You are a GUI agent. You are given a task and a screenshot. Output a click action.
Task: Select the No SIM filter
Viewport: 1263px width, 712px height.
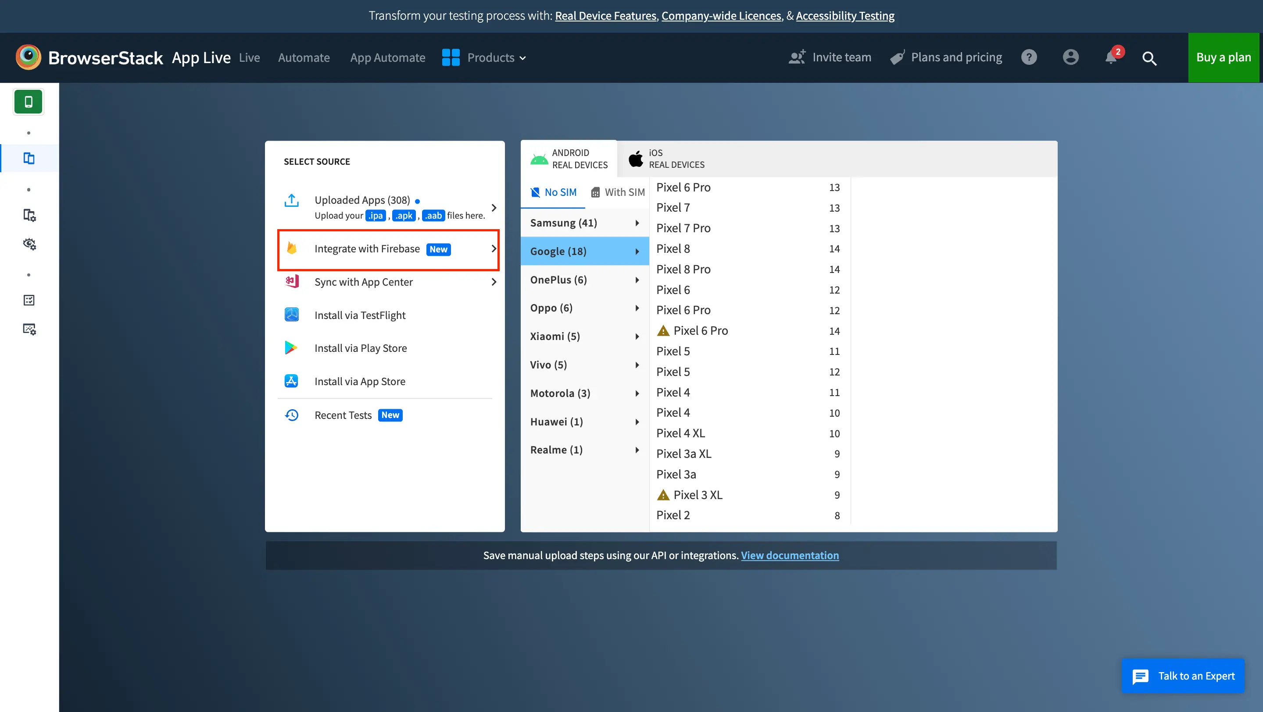pyautogui.click(x=553, y=192)
